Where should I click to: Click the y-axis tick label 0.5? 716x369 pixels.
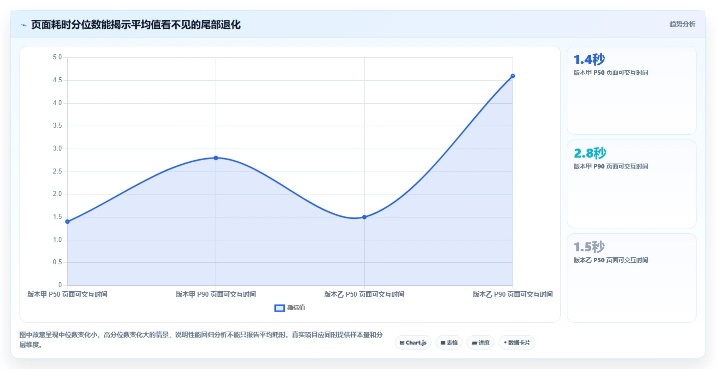coord(57,262)
